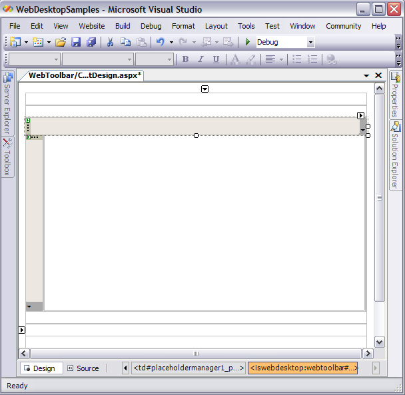405x395 pixels.
Task: Click the Save All icon
Action: click(x=91, y=42)
